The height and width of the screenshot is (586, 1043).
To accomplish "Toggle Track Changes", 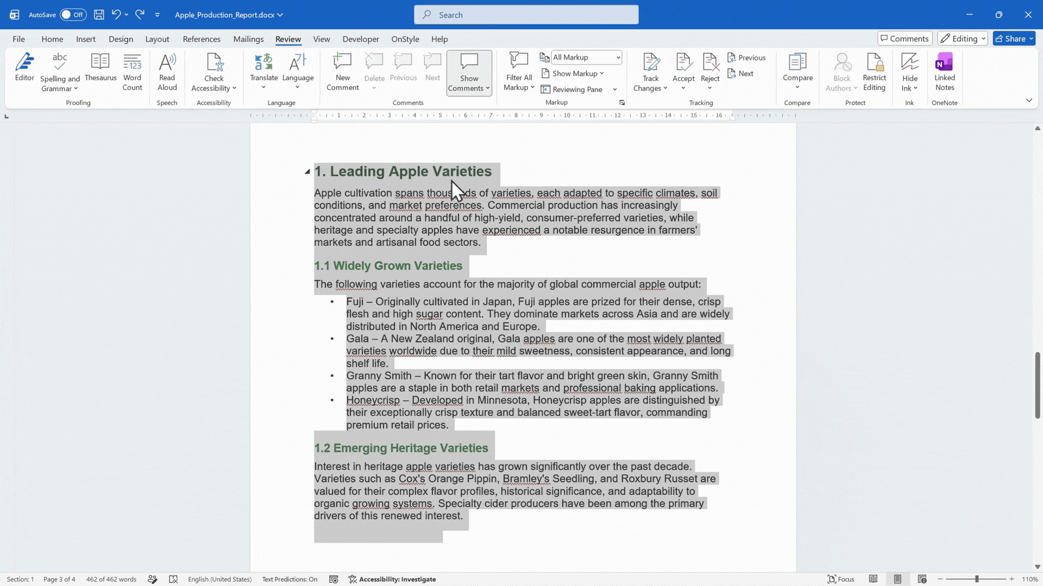I will [x=650, y=72].
